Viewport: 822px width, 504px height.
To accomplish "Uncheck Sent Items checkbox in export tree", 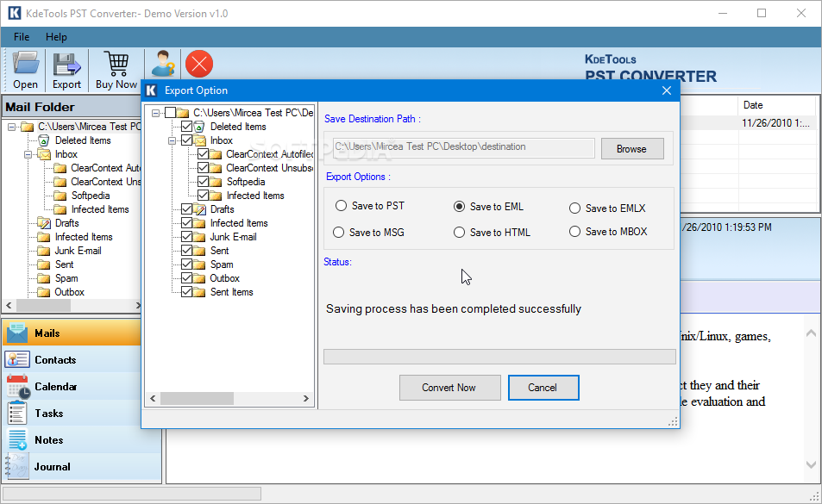I will 186,291.
